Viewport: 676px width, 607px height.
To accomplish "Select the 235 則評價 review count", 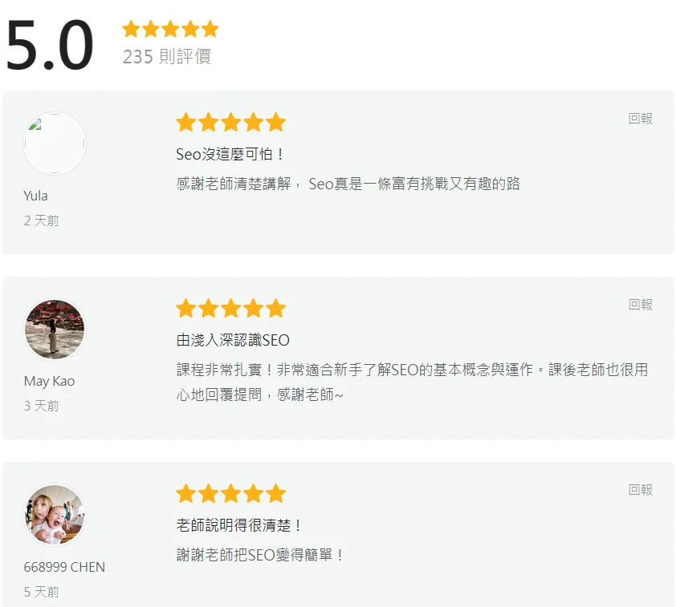I will pos(167,57).
